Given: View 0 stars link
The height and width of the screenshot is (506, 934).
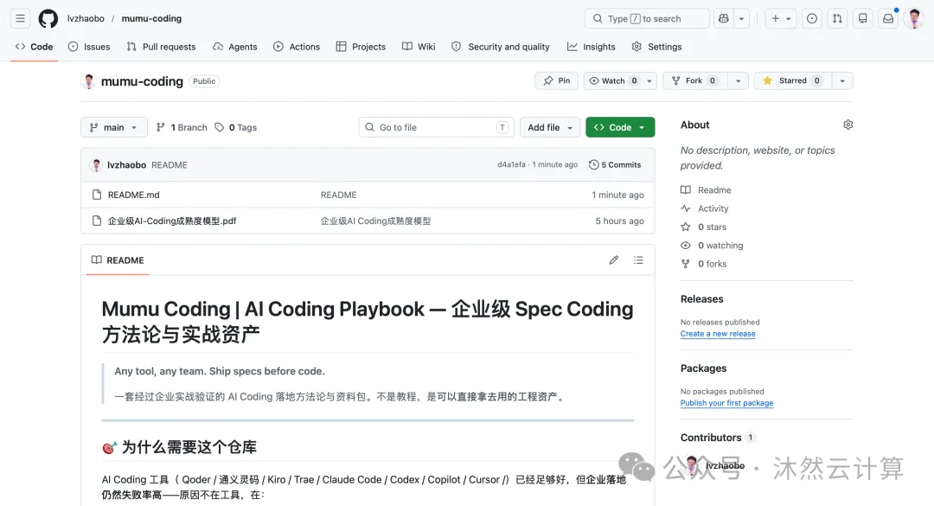Looking at the screenshot, I should pos(703,227).
